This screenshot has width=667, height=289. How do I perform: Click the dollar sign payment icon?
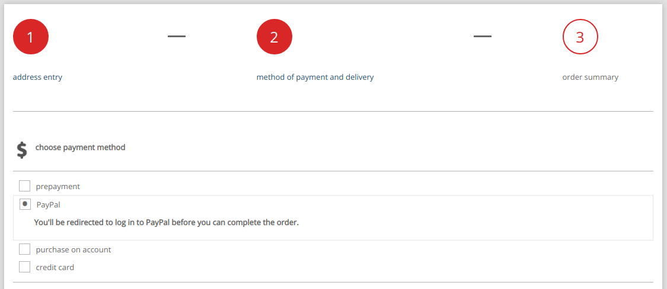tap(22, 150)
